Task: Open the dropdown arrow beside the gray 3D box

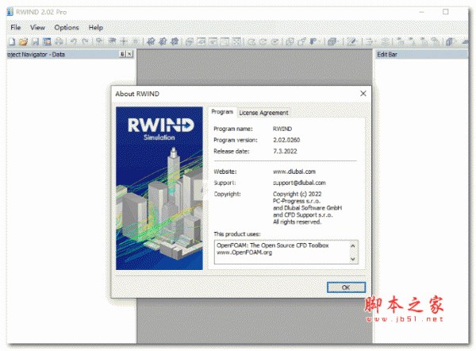Action: click(338, 42)
